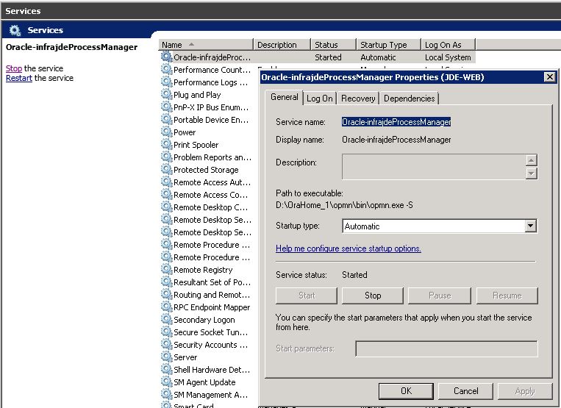Viewport: 561px width, 408px height.
Task: Open the Dependencies tab
Action: point(409,99)
